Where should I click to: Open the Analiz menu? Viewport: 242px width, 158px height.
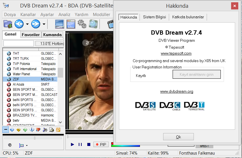pos(64,15)
